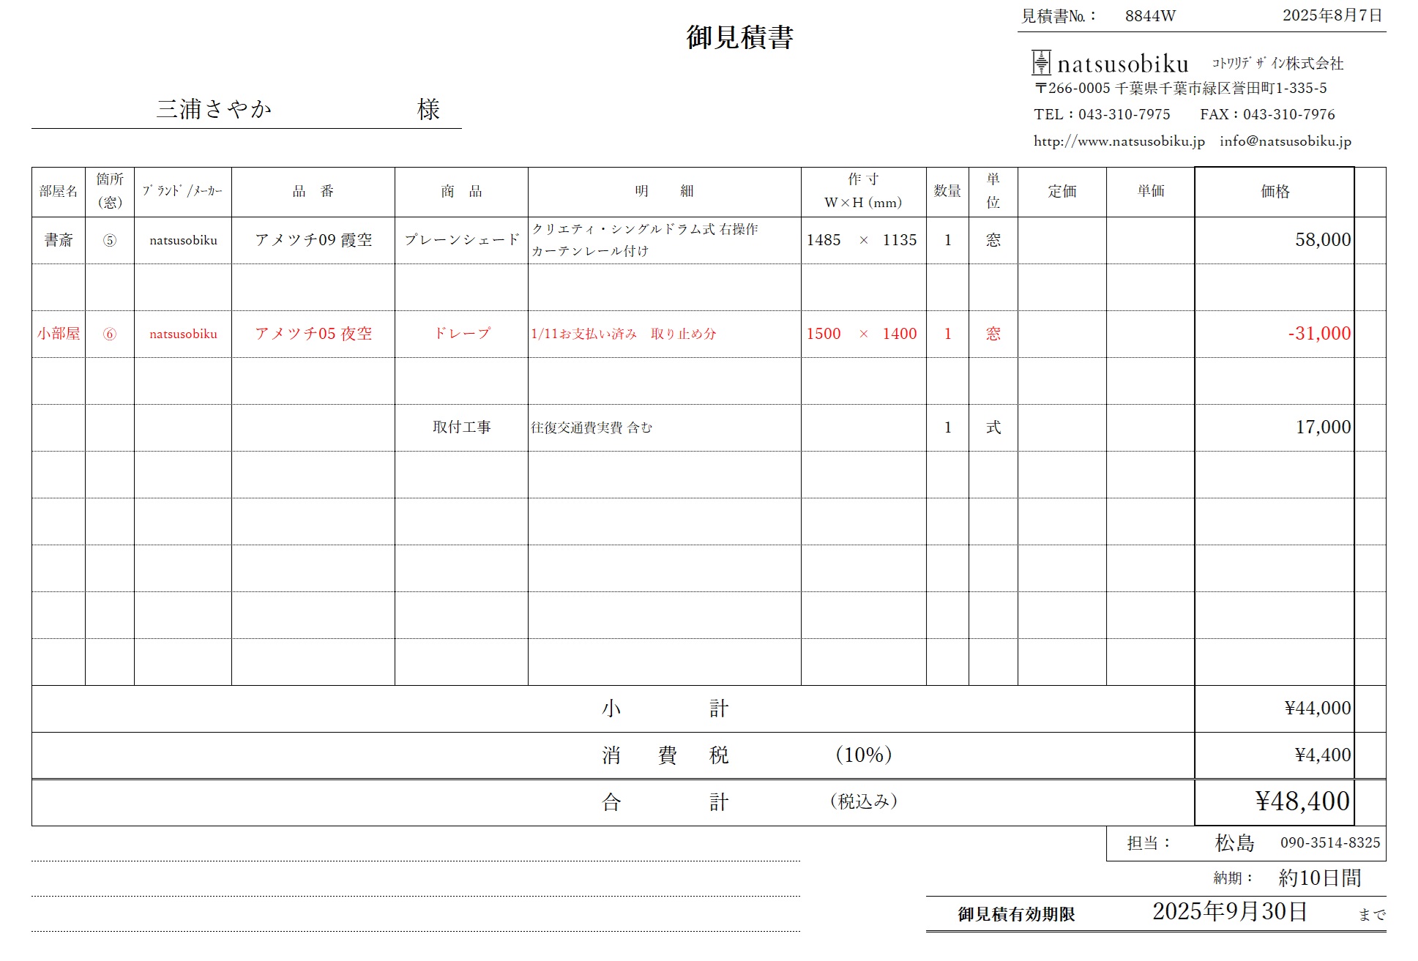Select the red 1400 height value
This screenshot has height=961, width=1418.
pyautogui.click(x=899, y=334)
